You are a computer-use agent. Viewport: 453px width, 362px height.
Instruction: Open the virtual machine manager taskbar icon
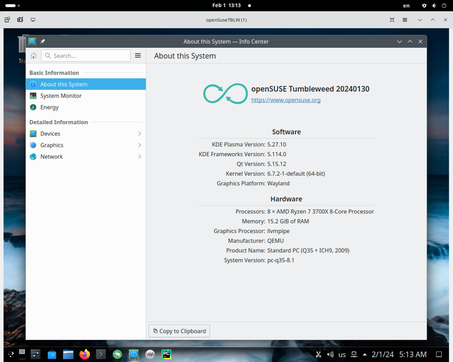[x=150, y=354]
